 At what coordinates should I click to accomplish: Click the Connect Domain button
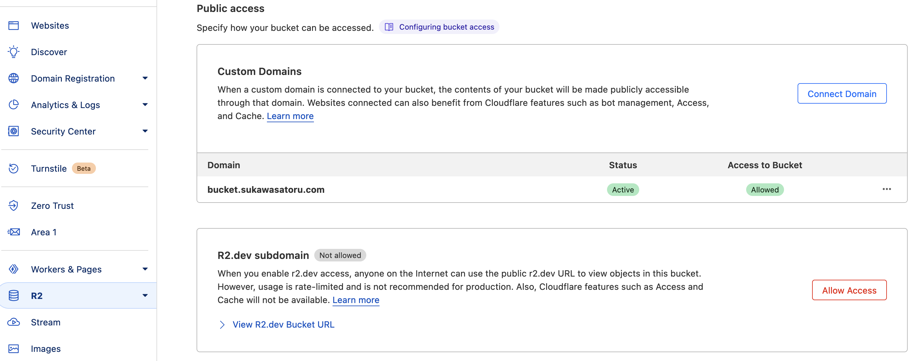coord(842,94)
